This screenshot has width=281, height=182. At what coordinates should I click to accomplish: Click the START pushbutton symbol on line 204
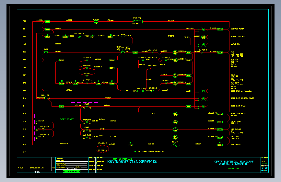click(x=46, y=52)
